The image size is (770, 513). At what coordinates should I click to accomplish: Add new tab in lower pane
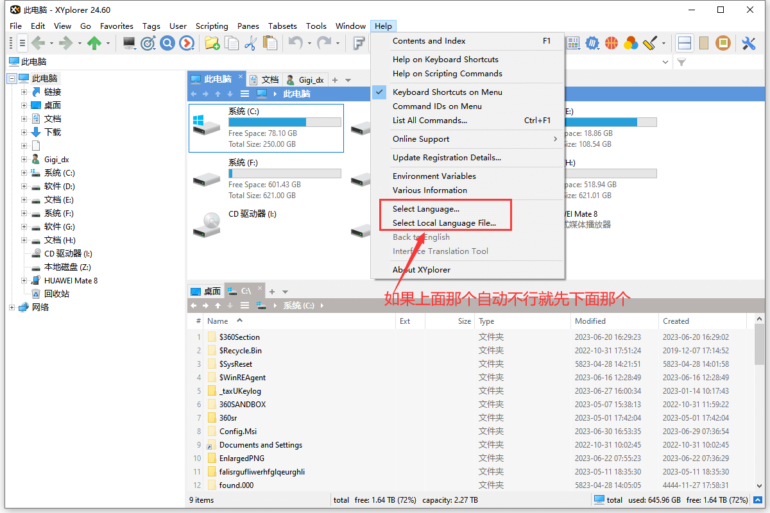pyautogui.click(x=272, y=292)
